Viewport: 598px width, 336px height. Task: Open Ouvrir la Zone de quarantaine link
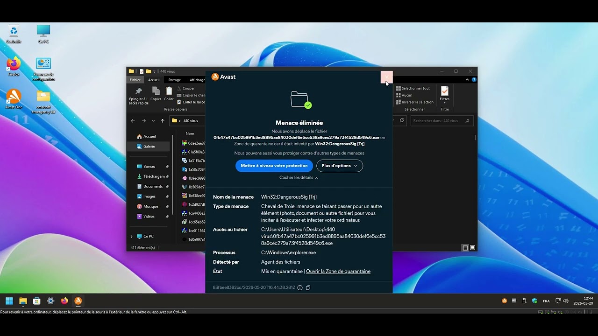[x=338, y=272]
